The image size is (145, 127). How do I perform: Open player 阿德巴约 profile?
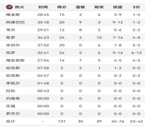[15, 22]
